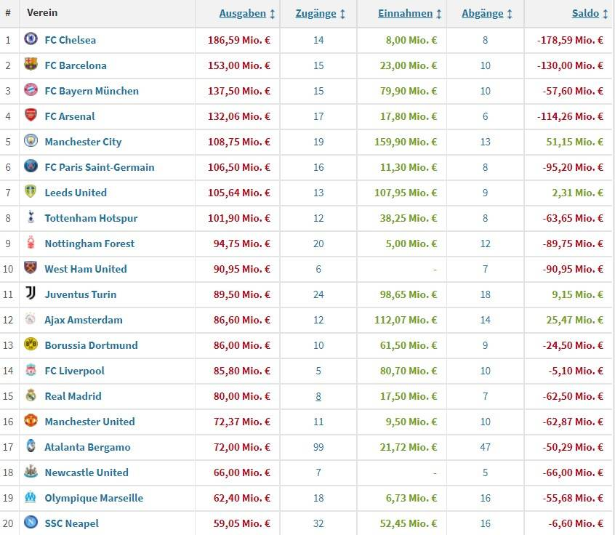This screenshot has height=535, width=615.
Task: Click Atalanta Bergamo's Abgänge count 47
Action: click(x=485, y=448)
